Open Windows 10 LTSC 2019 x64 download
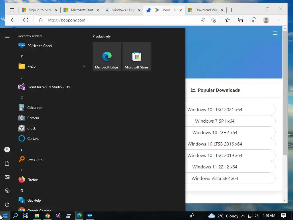This screenshot has height=220, width=293. (x=230, y=155)
